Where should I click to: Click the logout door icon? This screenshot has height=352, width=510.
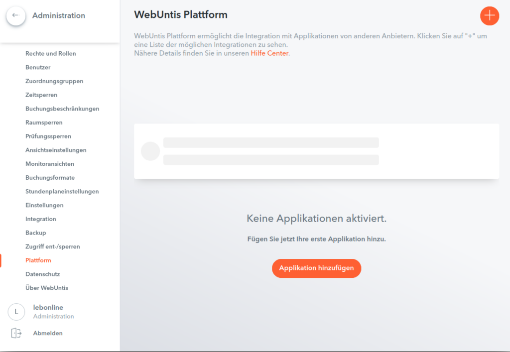(x=16, y=333)
